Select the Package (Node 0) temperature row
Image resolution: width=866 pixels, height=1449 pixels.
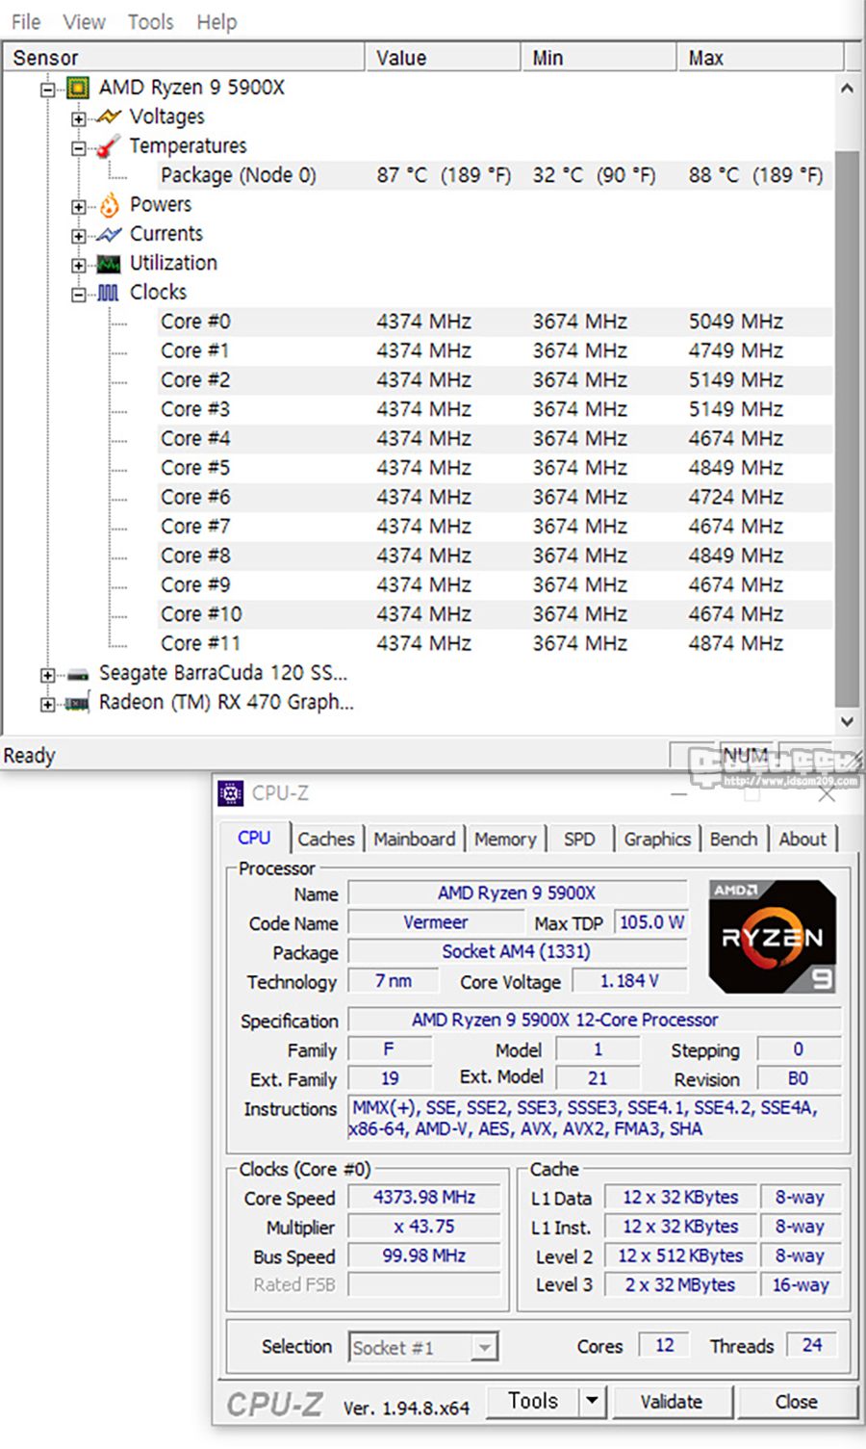(x=495, y=175)
